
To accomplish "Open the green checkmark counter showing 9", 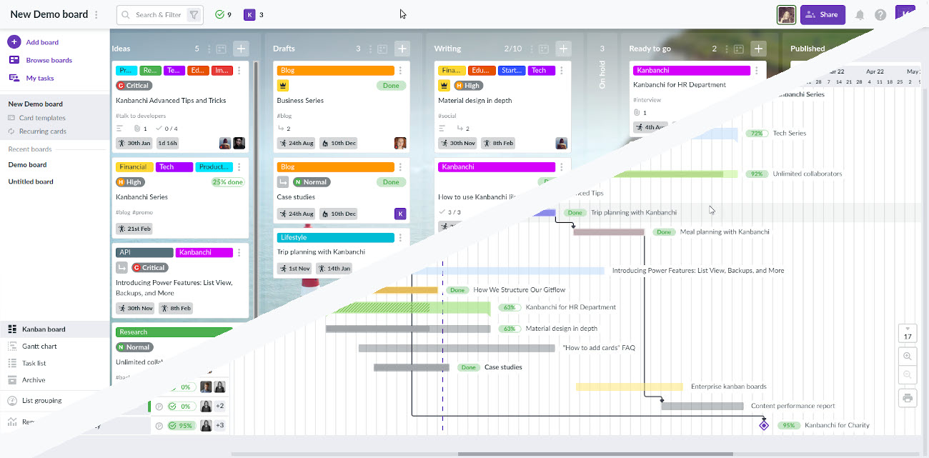I will coord(224,14).
